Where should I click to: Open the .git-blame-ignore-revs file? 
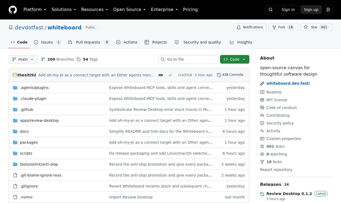click(x=40, y=175)
